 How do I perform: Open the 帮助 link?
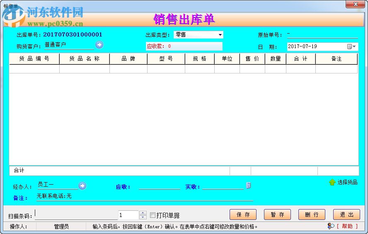point(347,226)
